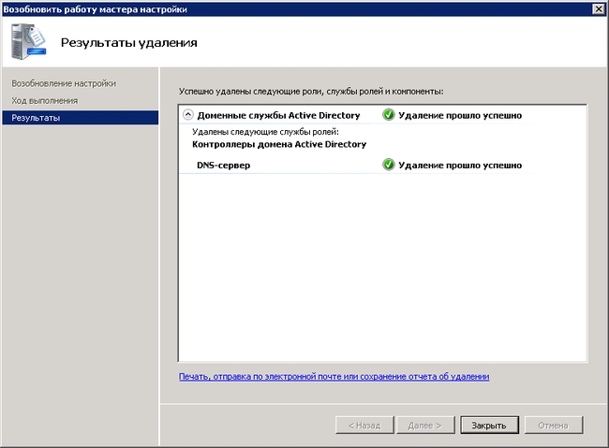This screenshot has height=448, width=609.
Task: Click Контроллеры домена Active Directory text
Action: (x=279, y=144)
